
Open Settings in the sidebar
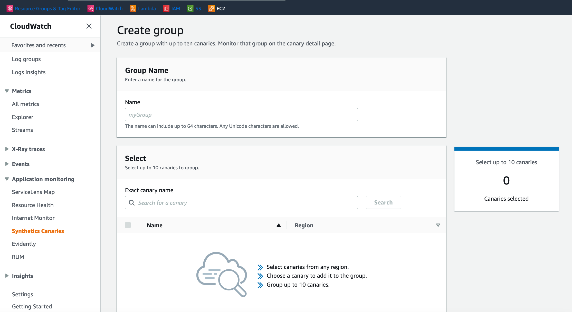pyautogui.click(x=22, y=294)
